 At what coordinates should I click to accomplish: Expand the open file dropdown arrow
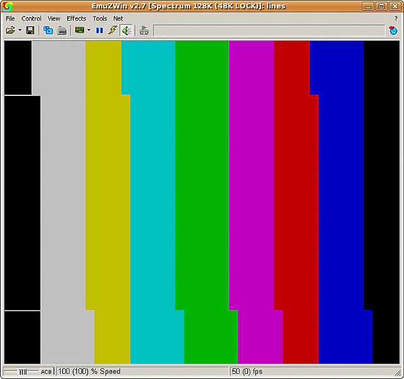(x=20, y=30)
